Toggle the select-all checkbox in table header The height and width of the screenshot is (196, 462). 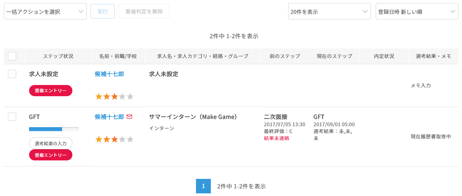(12, 56)
